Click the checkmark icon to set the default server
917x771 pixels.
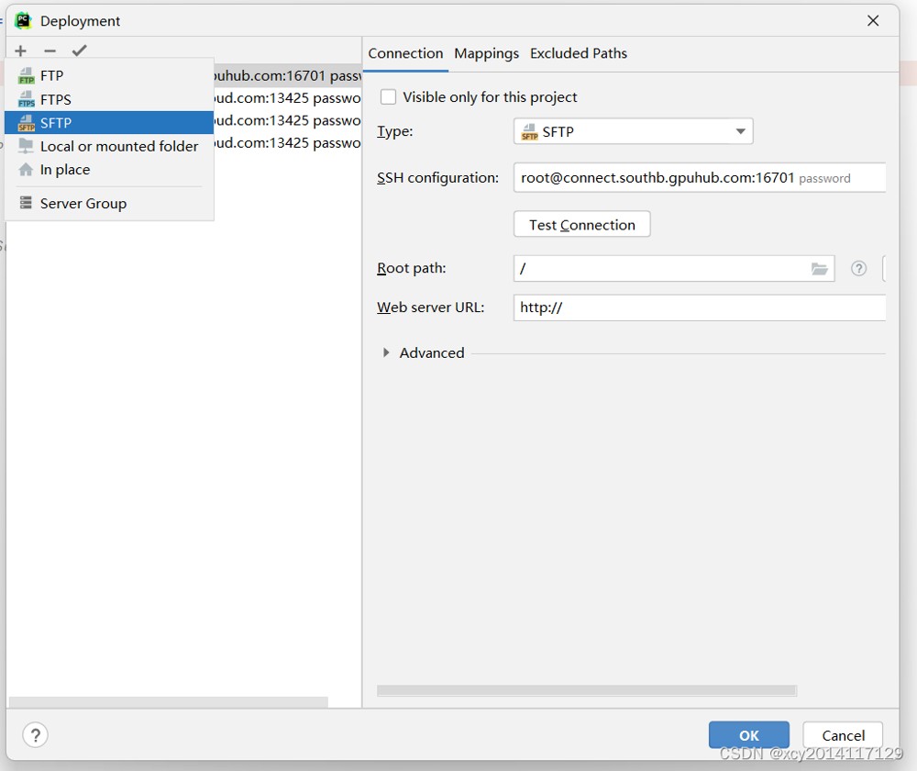[x=80, y=50]
